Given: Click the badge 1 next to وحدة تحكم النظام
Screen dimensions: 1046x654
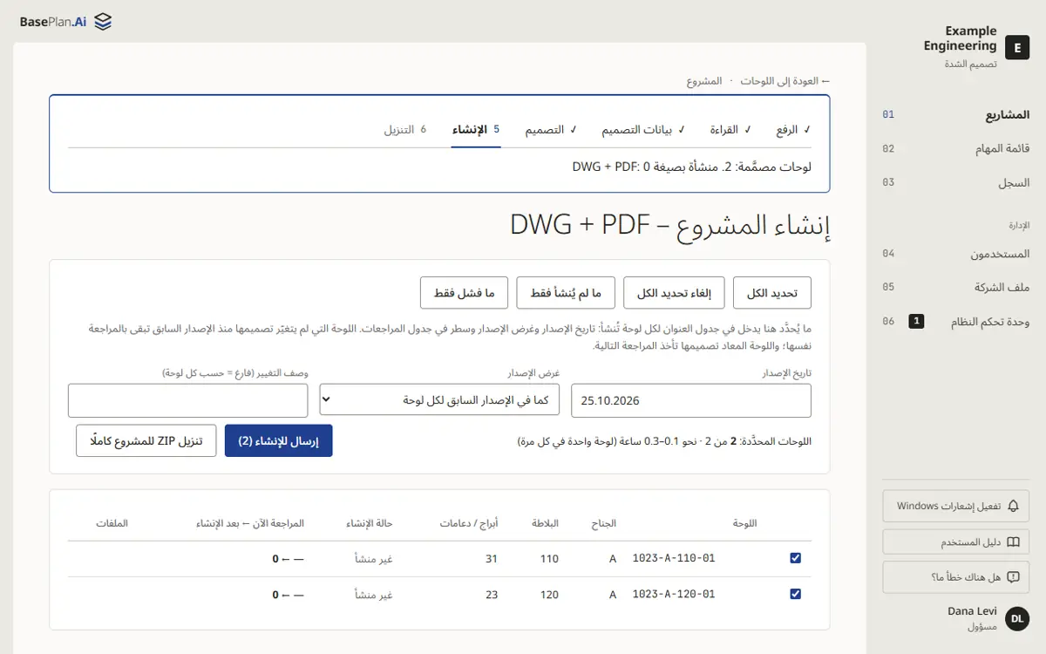Looking at the screenshot, I should 916,322.
